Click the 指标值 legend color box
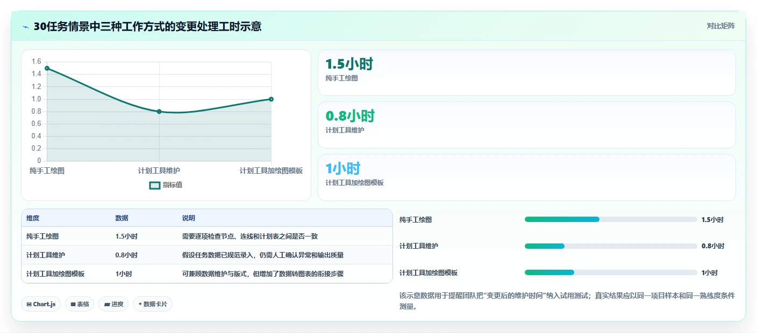 (154, 185)
